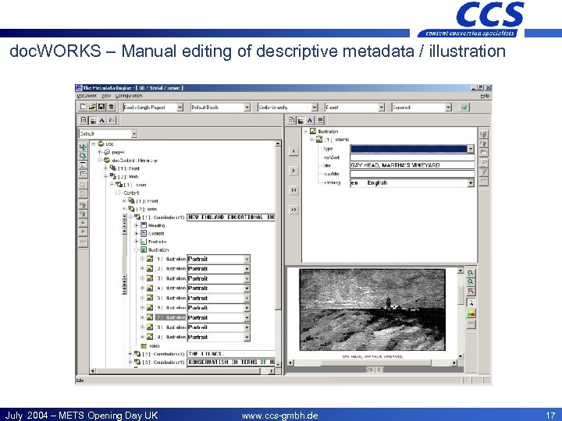Open the Document menu
This screenshot has height=421, width=562.
click(x=87, y=96)
